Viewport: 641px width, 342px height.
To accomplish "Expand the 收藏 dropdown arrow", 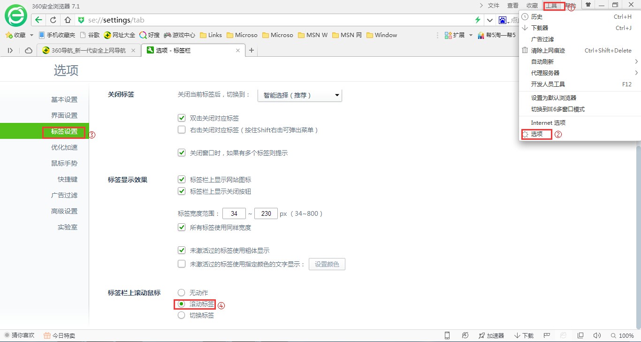I will (x=31, y=35).
